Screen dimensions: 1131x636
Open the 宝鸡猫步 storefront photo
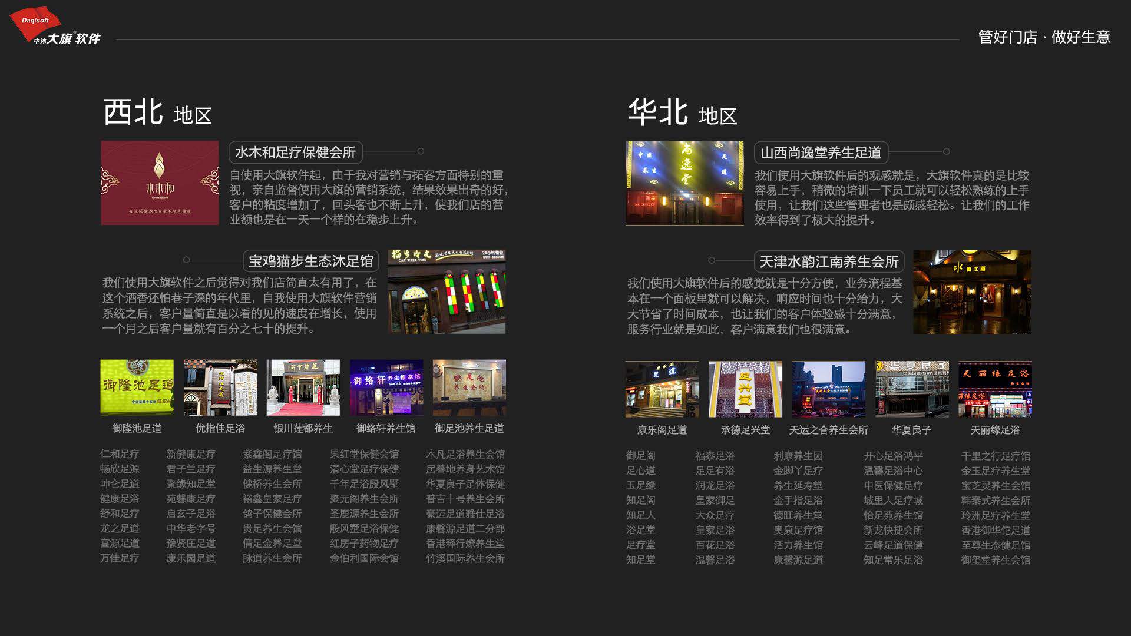pyautogui.click(x=447, y=291)
